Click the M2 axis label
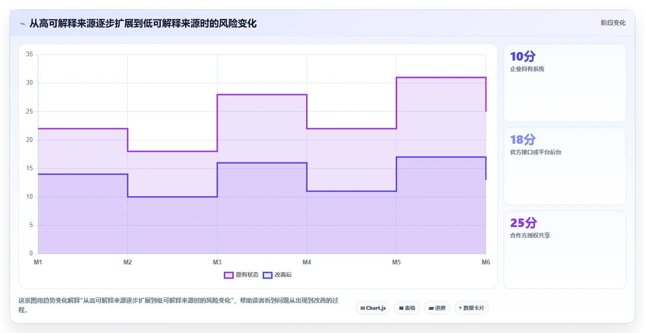The image size is (645, 333). (x=127, y=262)
